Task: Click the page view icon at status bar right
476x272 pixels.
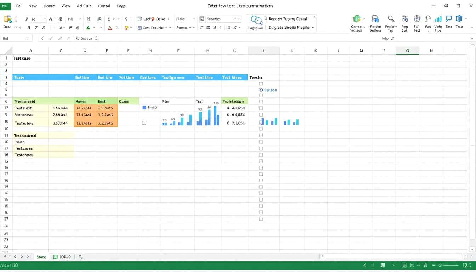Action: pyautogui.click(x=466, y=265)
